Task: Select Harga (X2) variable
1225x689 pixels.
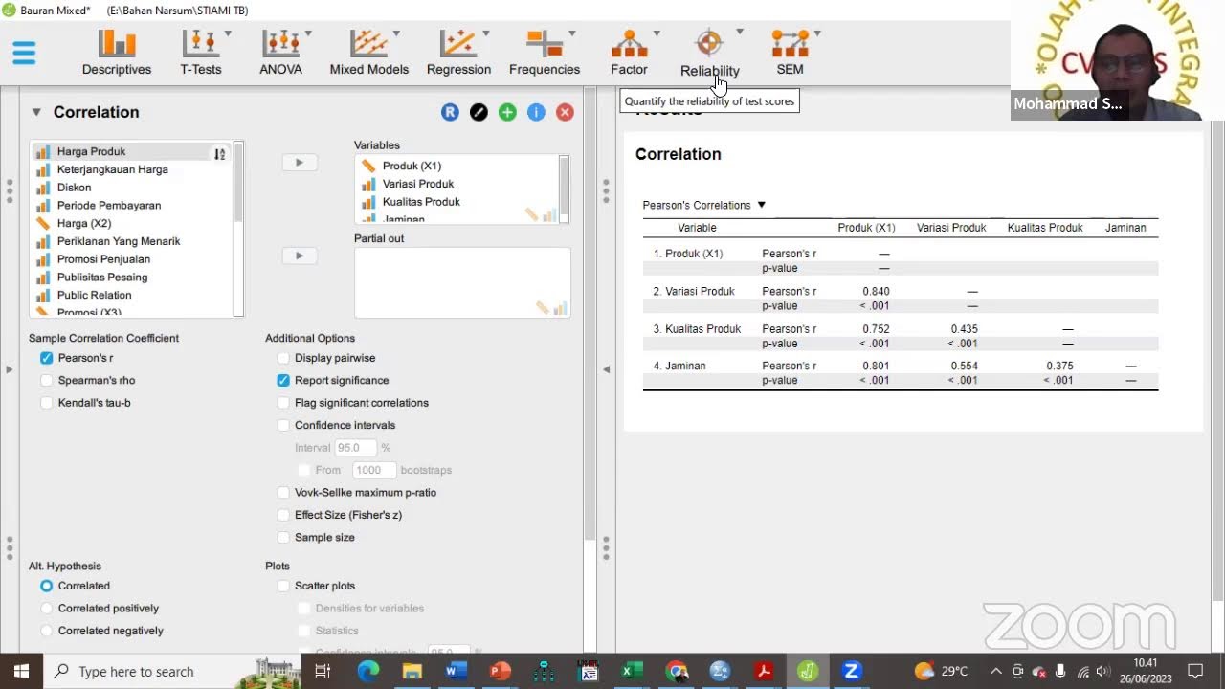Action: pos(132,223)
